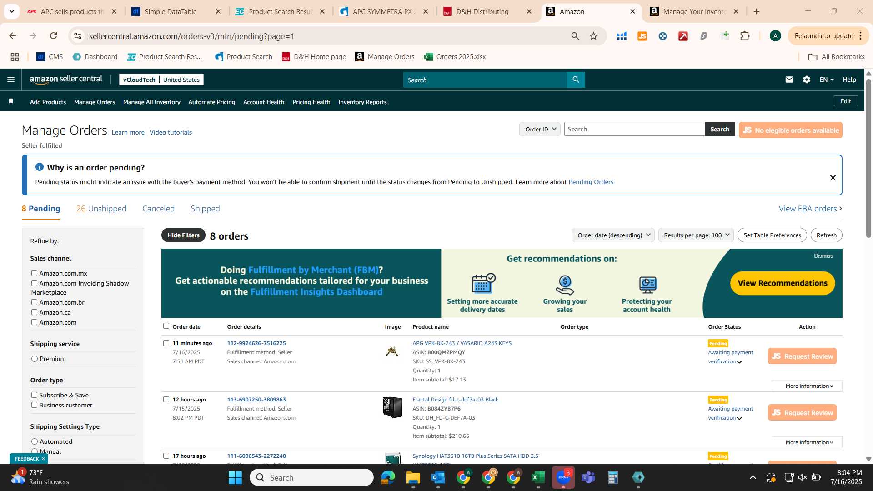This screenshot has width=873, height=491.
Task: Click the Refresh orders button
Action: pyautogui.click(x=826, y=235)
